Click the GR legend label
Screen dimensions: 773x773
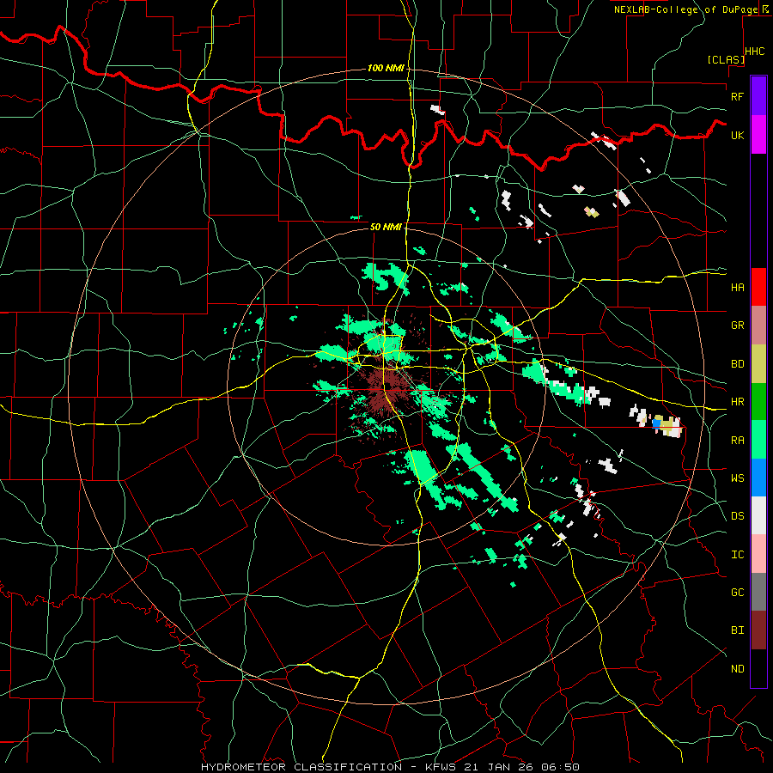[x=737, y=326]
